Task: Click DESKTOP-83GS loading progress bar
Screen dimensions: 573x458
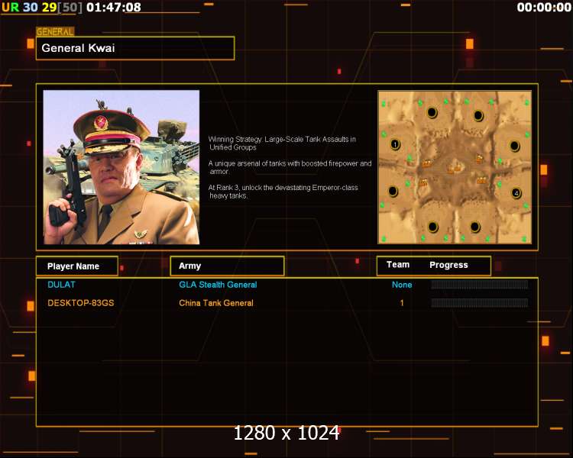Action: click(480, 303)
